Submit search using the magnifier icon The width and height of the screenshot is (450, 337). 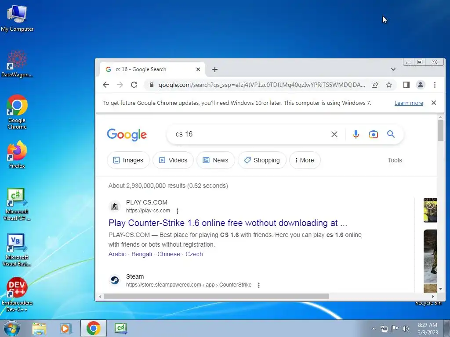[391, 134]
